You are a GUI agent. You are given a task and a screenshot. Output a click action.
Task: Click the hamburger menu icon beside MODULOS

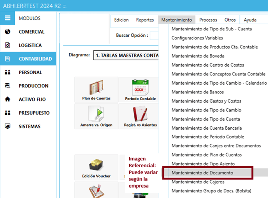pyautogui.click(x=8, y=18)
